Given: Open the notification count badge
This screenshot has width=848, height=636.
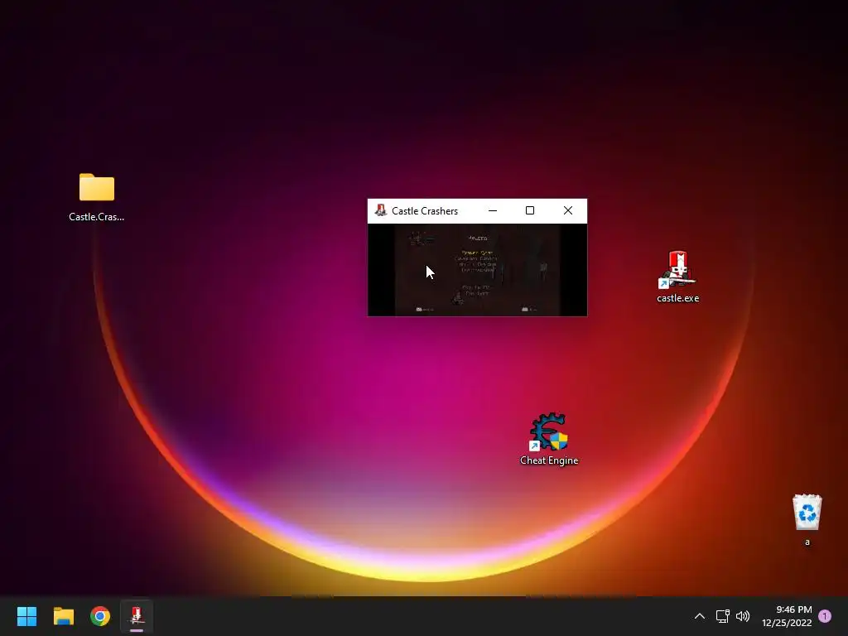Looking at the screenshot, I should tap(825, 616).
